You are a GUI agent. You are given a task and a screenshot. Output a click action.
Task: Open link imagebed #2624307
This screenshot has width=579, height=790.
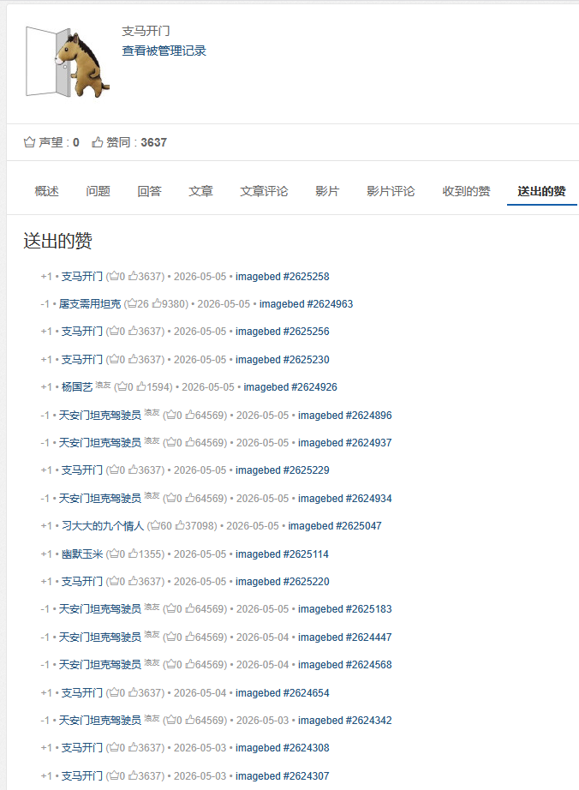(x=283, y=776)
